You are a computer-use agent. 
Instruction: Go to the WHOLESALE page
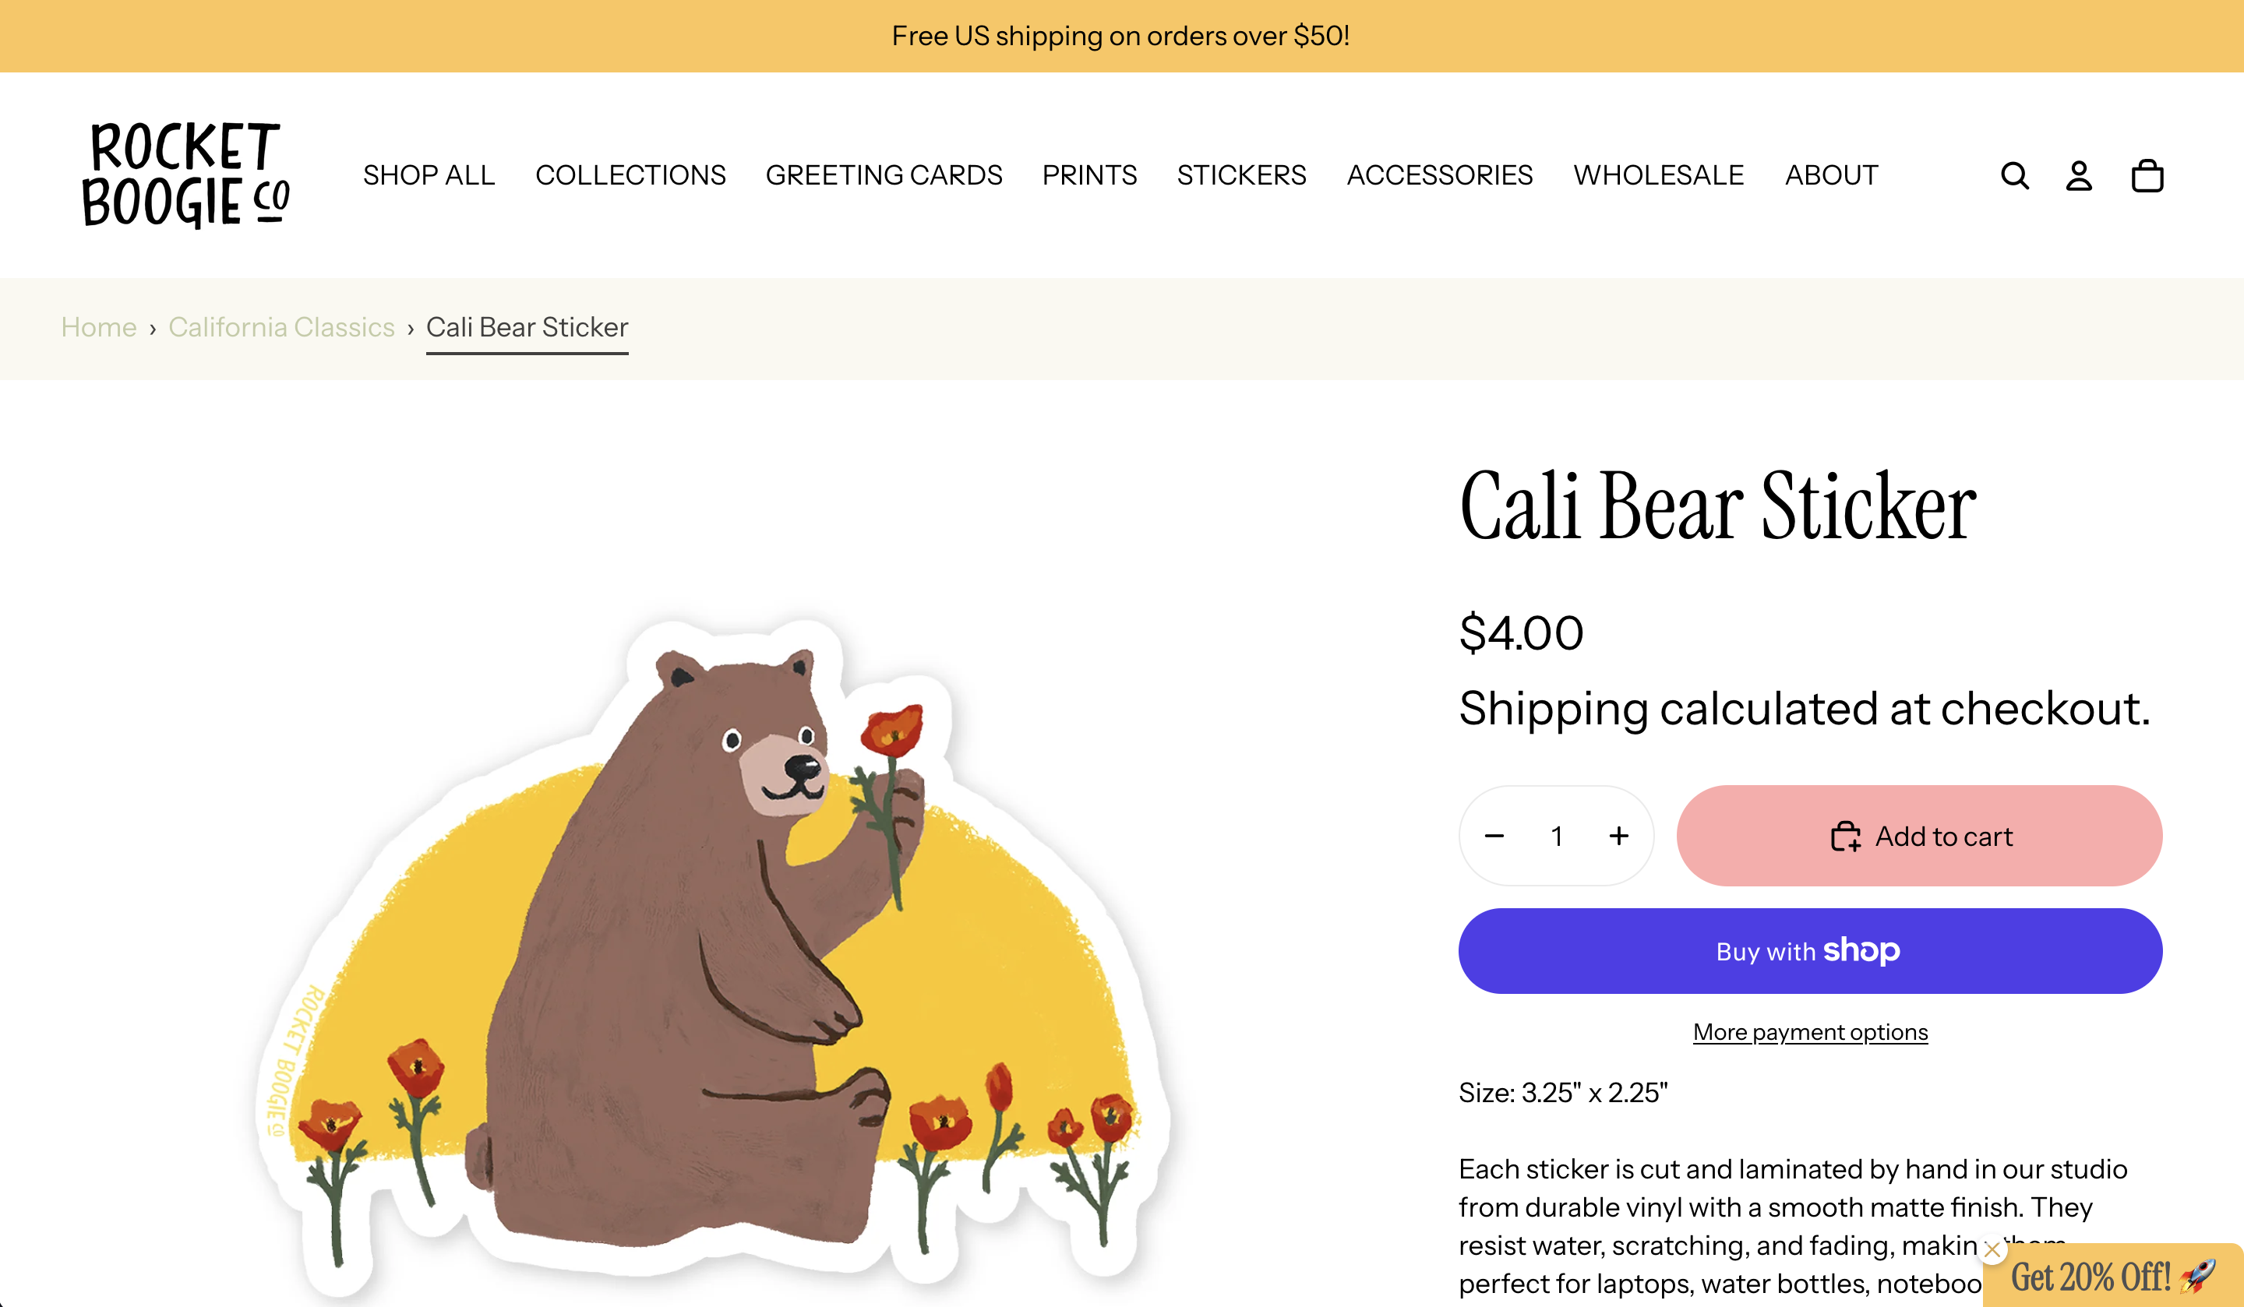click(1658, 175)
